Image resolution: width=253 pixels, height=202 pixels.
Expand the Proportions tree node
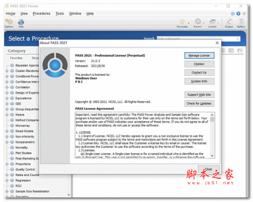pyautogui.click(x=7, y=164)
